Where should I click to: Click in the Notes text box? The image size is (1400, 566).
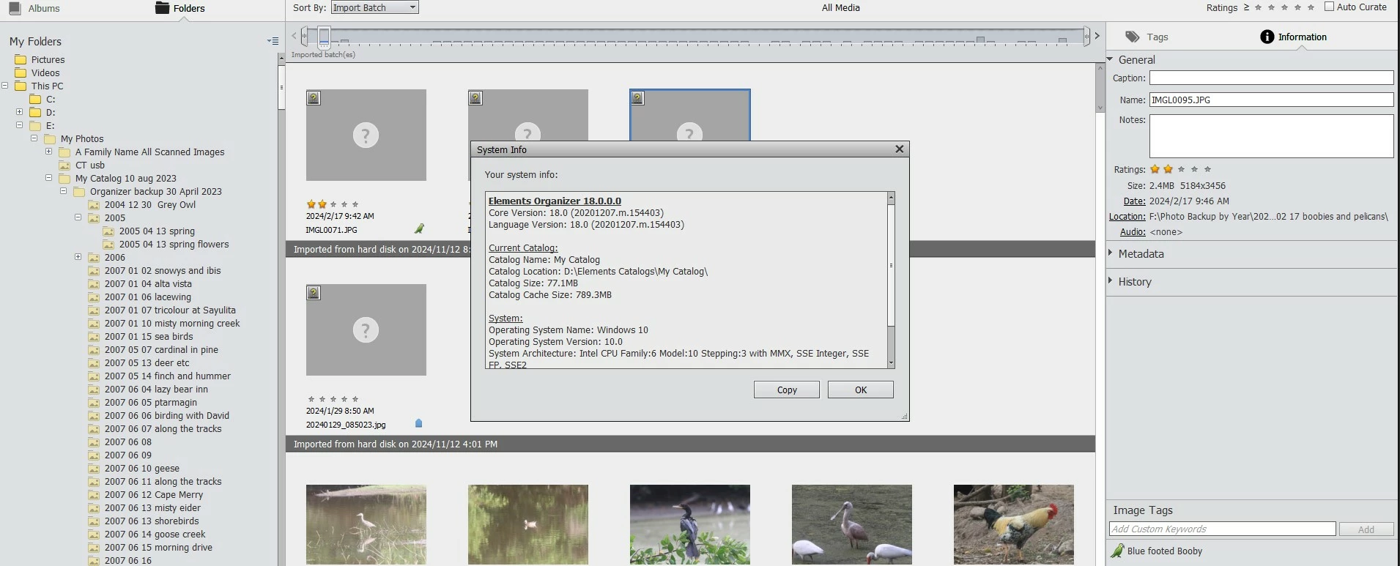point(1271,135)
